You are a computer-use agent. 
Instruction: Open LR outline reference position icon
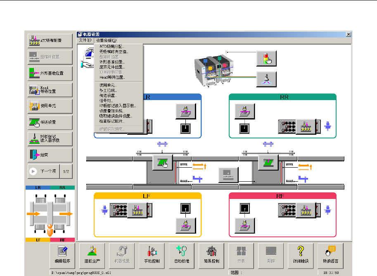(186, 111)
